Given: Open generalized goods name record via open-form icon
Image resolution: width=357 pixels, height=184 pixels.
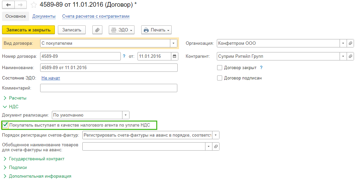Looking at the screenshot, I should 216,147.
